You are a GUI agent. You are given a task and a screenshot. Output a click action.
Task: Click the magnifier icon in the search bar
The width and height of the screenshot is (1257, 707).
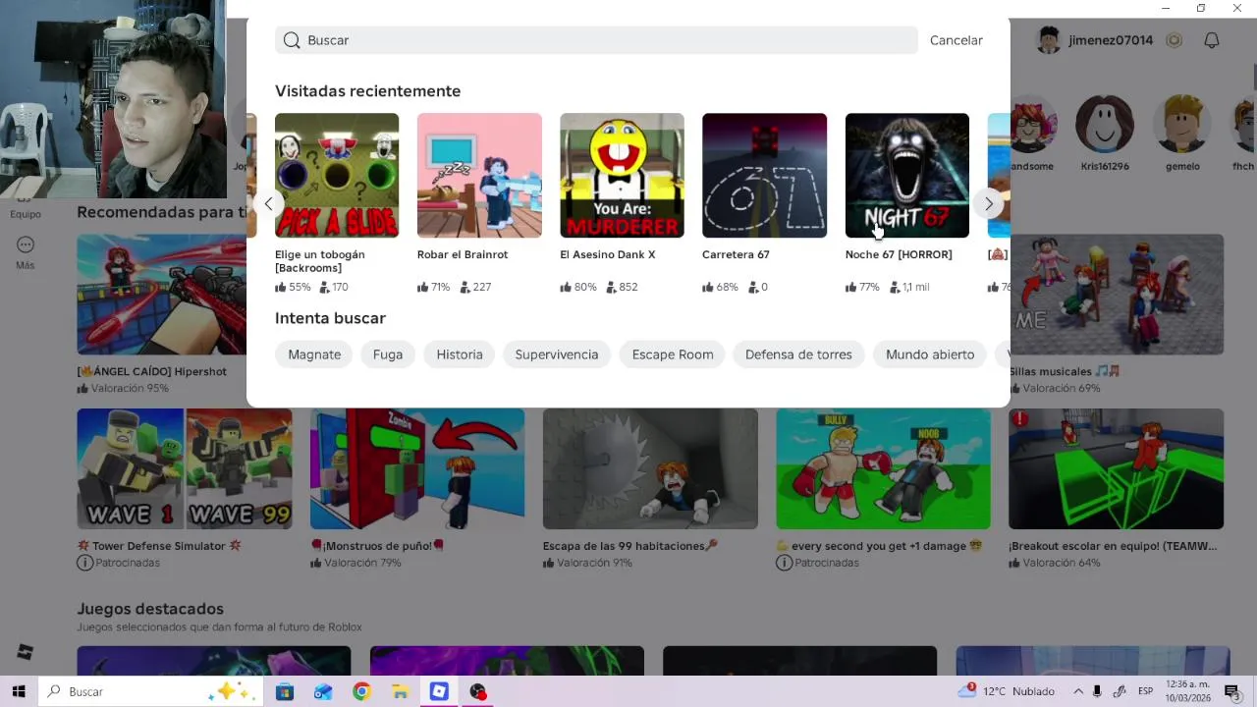point(292,40)
